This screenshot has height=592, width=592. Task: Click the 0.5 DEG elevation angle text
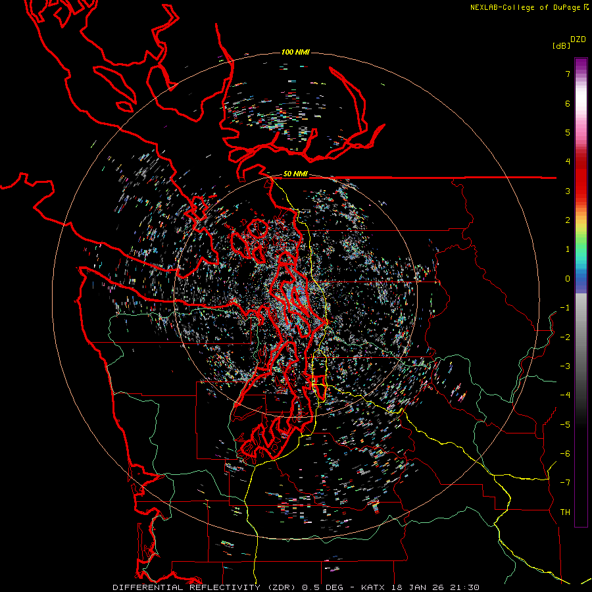click(323, 587)
